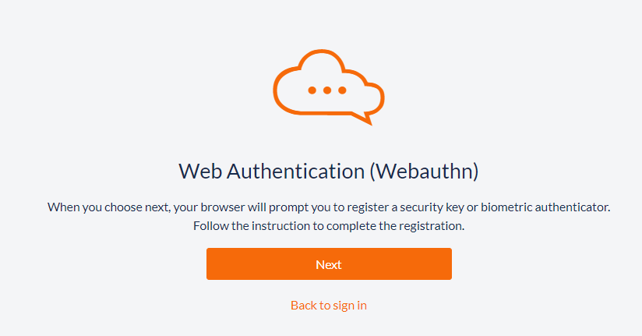
Task: Click the "When you choose next" instruction line
Action: point(328,207)
